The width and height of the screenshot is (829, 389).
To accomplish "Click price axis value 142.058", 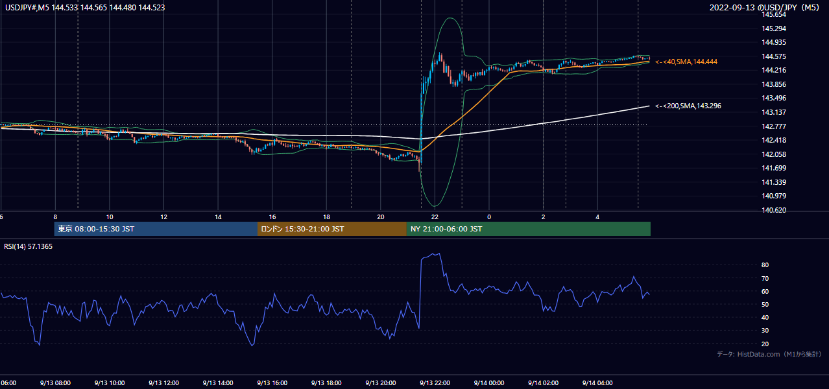I will (x=775, y=154).
